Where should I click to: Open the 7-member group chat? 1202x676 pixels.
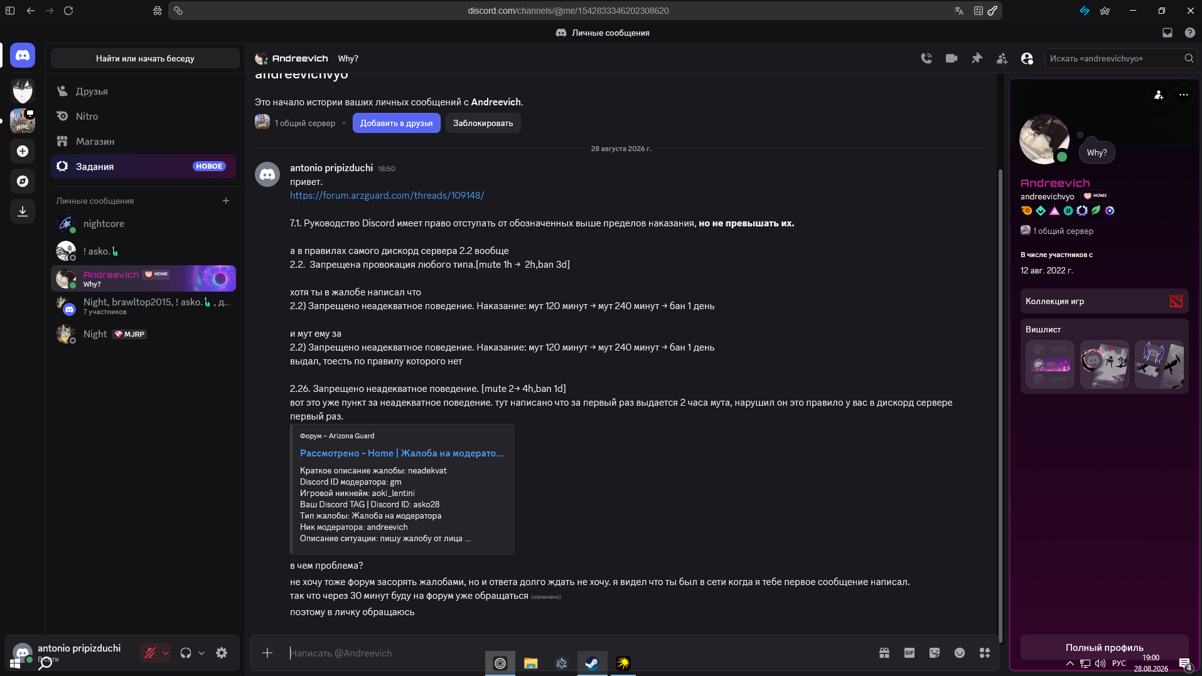[144, 306]
